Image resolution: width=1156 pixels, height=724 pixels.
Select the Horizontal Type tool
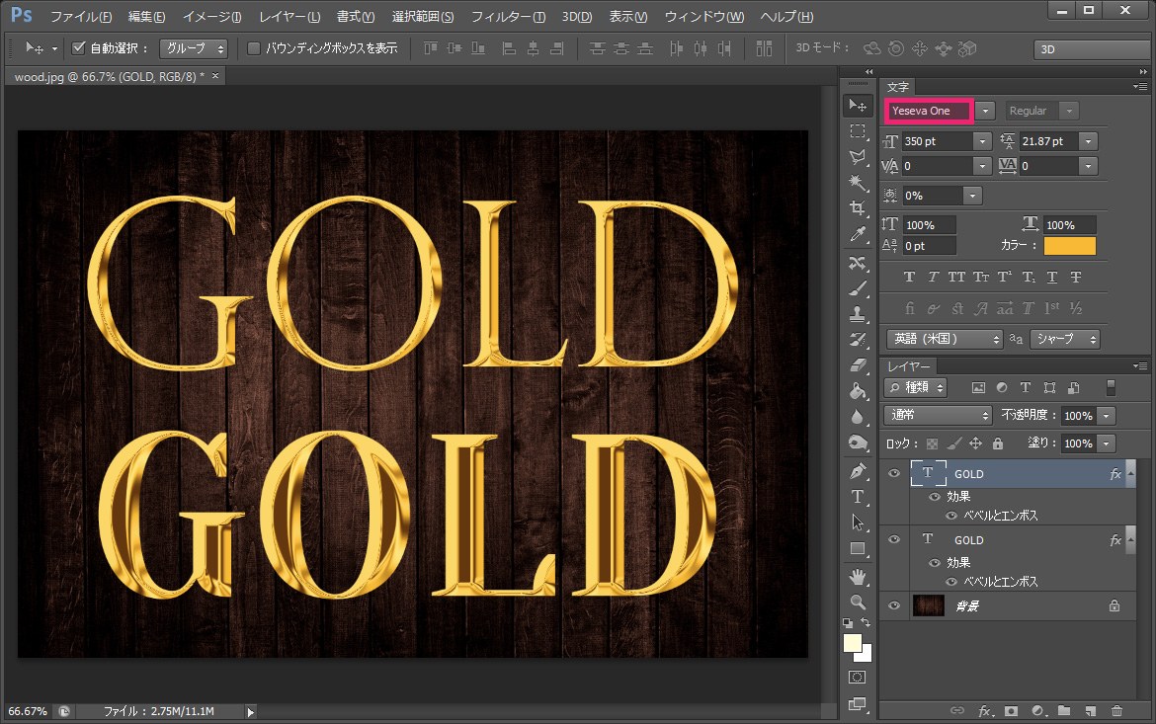[858, 497]
